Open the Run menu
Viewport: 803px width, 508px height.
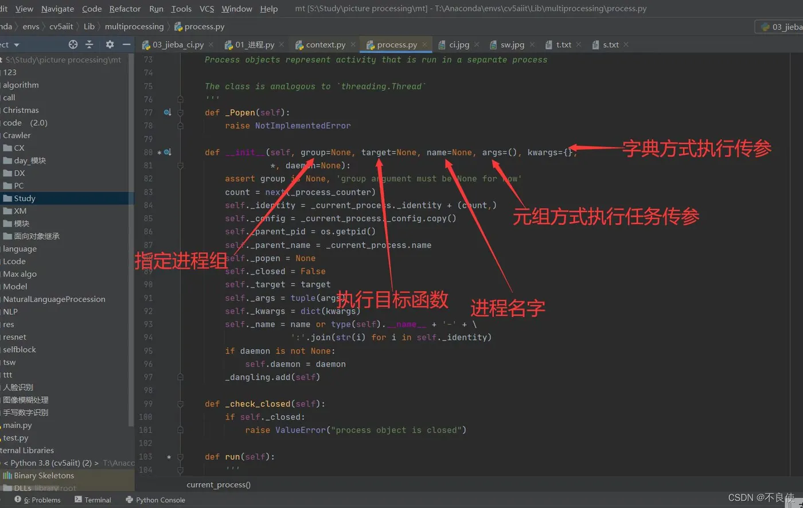click(x=156, y=9)
